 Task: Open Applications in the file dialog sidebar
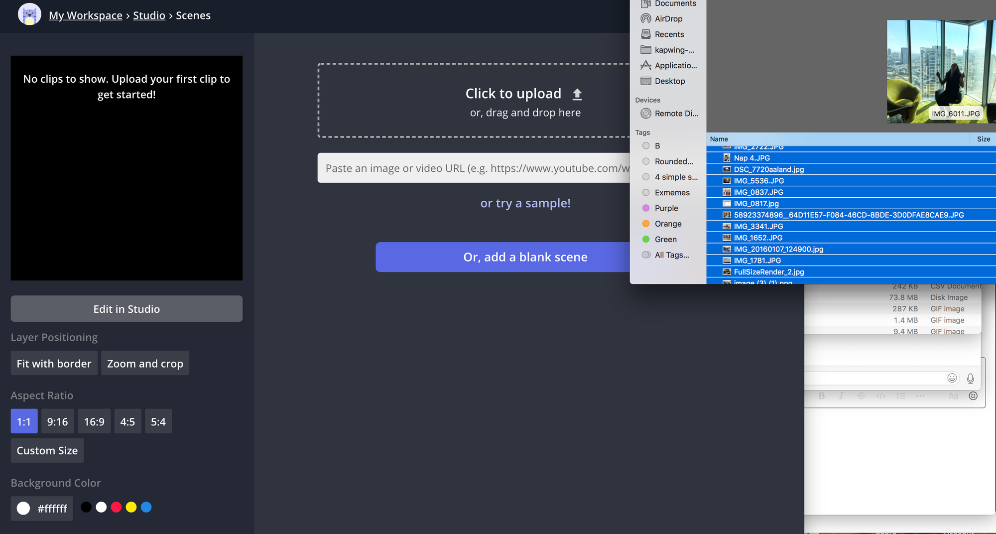669,65
